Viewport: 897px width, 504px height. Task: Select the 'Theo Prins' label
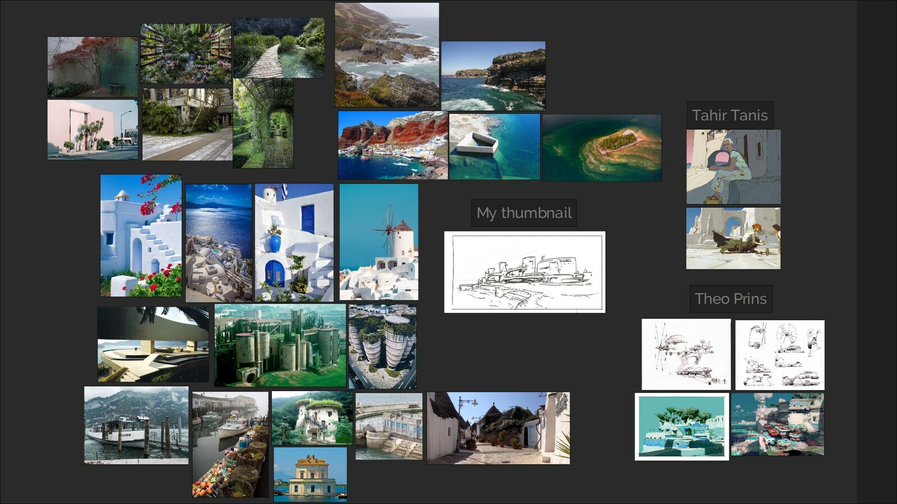pos(730,299)
